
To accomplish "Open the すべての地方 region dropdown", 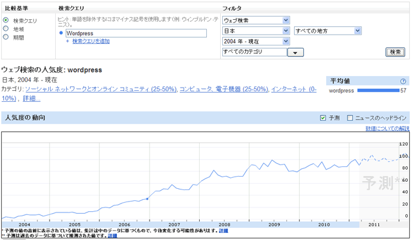I will [x=328, y=31].
